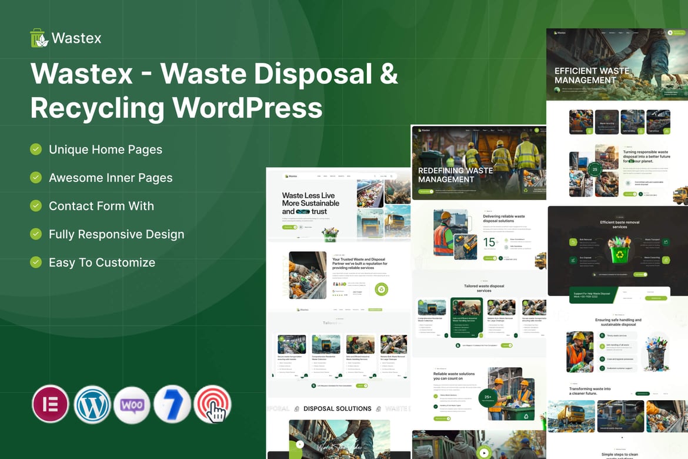Click the 'Delivering reliable waste disposal solutions' heading
This screenshot has width=688, height=459.
(x=504, y=218)
